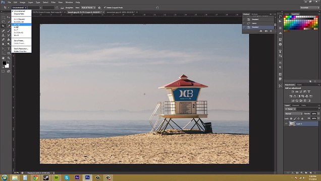This screenshot has height=181, width=321.
Task: Open the Normal blend mode dropdown
Action: (294, 114)
